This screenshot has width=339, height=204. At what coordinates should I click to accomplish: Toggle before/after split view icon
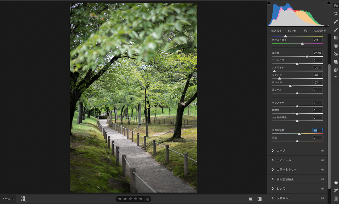260,199
